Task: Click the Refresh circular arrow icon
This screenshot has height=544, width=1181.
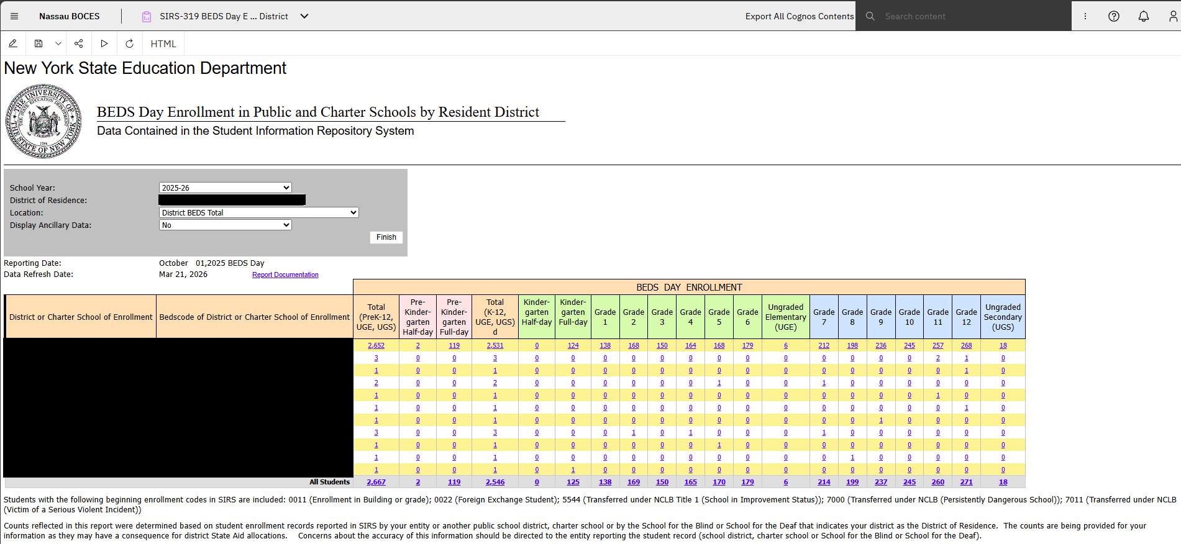Action: coord(129,43)
